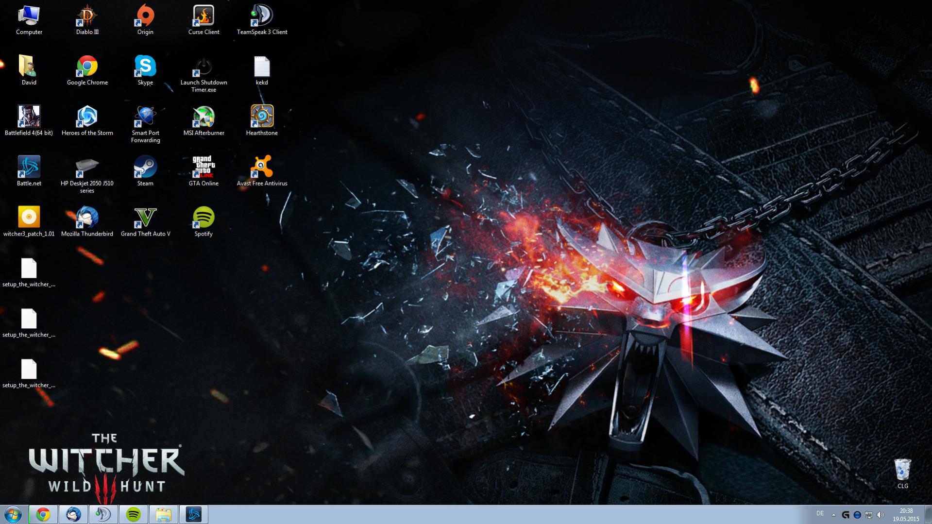
Task: Click the witcher3_patch_1.01 disc icon
Action: point(29,218)
